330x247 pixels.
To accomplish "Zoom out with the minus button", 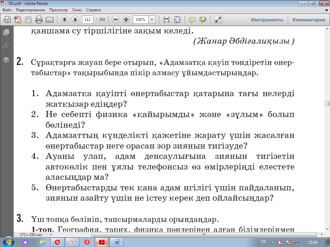I will click(115, 20).
